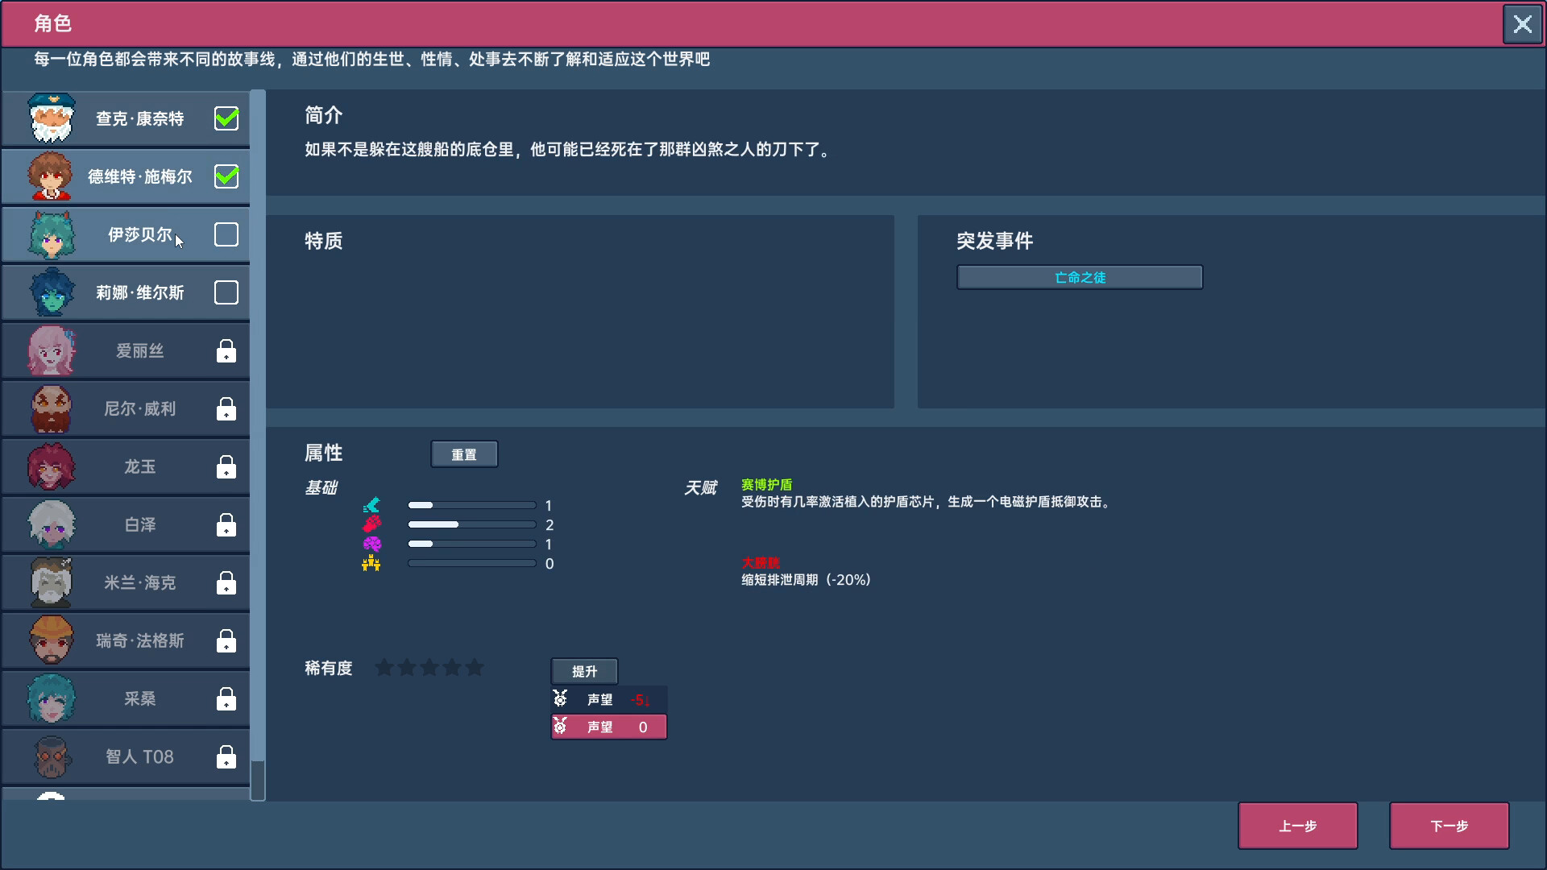Click the yellow crown attribute icon
The width and height of the screenshot is (1547, 870).
371,563
